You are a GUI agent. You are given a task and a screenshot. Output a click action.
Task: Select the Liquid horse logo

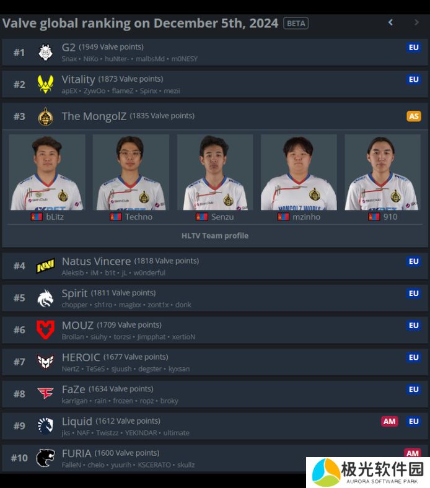(x=45, y=425)
